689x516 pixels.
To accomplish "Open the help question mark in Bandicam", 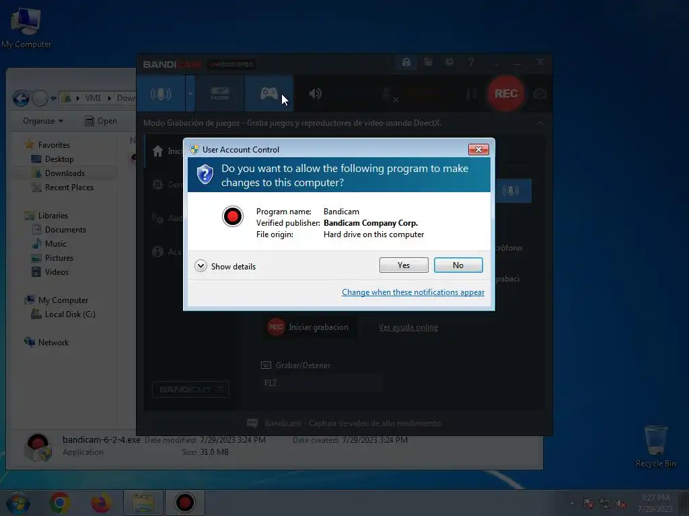I will 471,62.
